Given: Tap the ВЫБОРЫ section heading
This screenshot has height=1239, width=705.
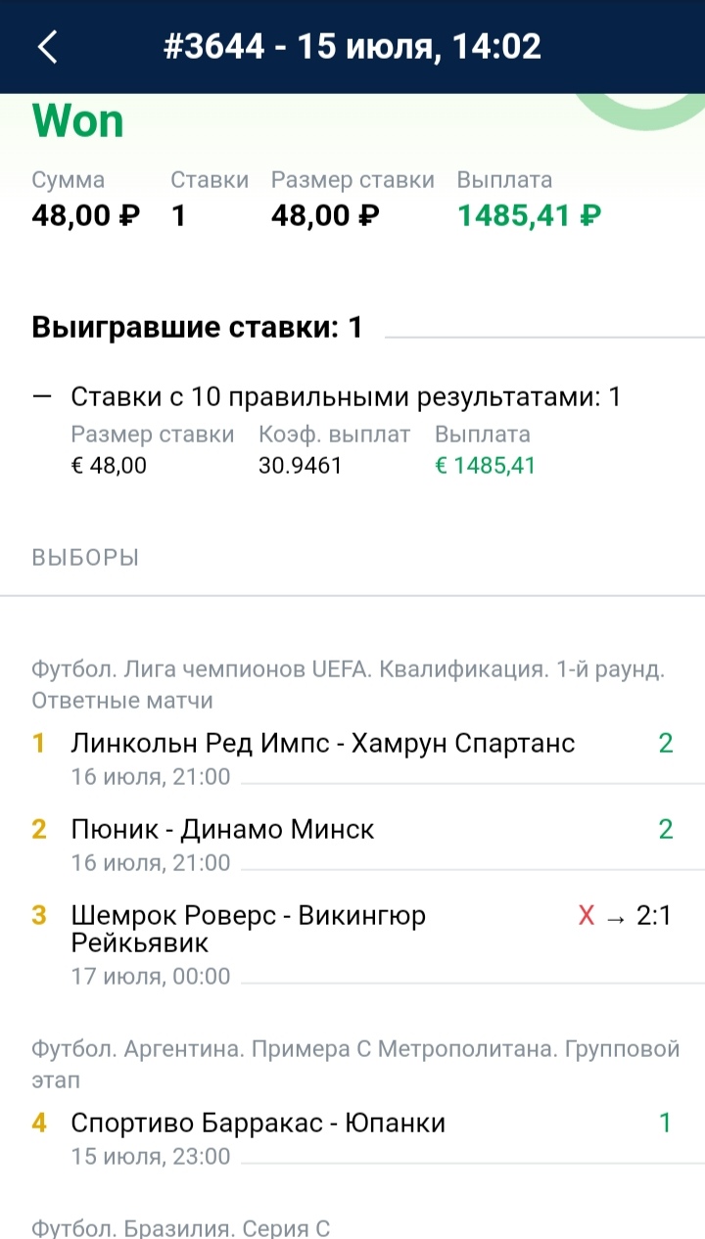Looking at the screenshot, I should point(85,558).
